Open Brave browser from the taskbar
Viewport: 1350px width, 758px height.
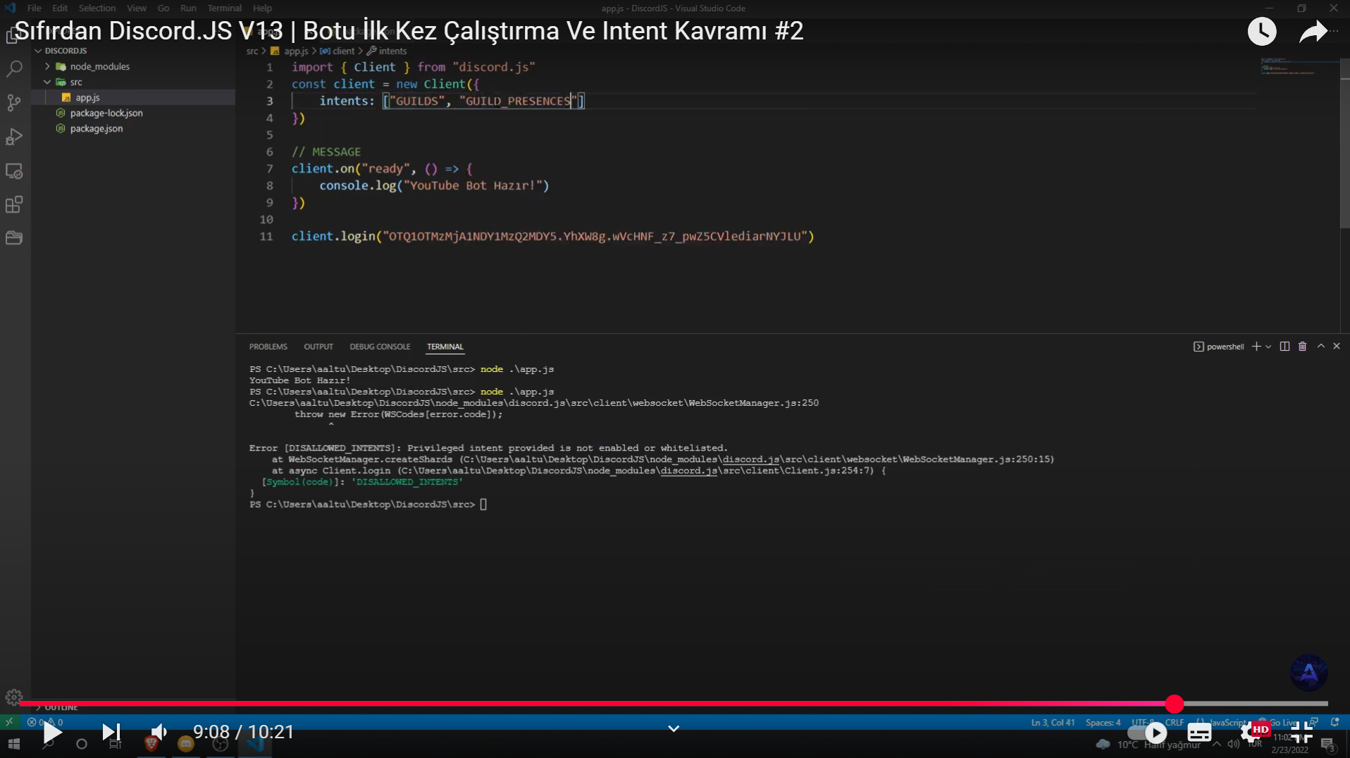151,744
